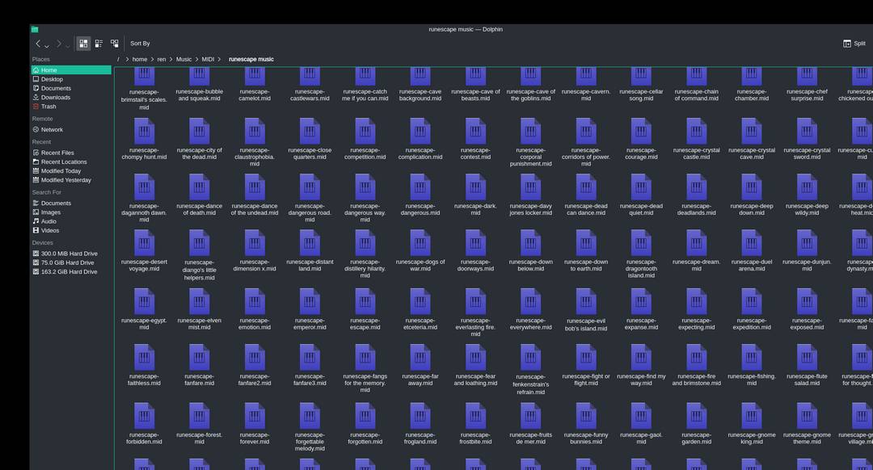Screen dimensions: 873x470
Task: Select runescape-gnome king.mid icon
Action: pyautogui.click(x=752, y=416)
